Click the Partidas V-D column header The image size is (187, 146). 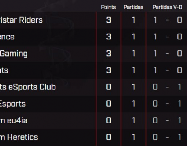coord(167,7)
